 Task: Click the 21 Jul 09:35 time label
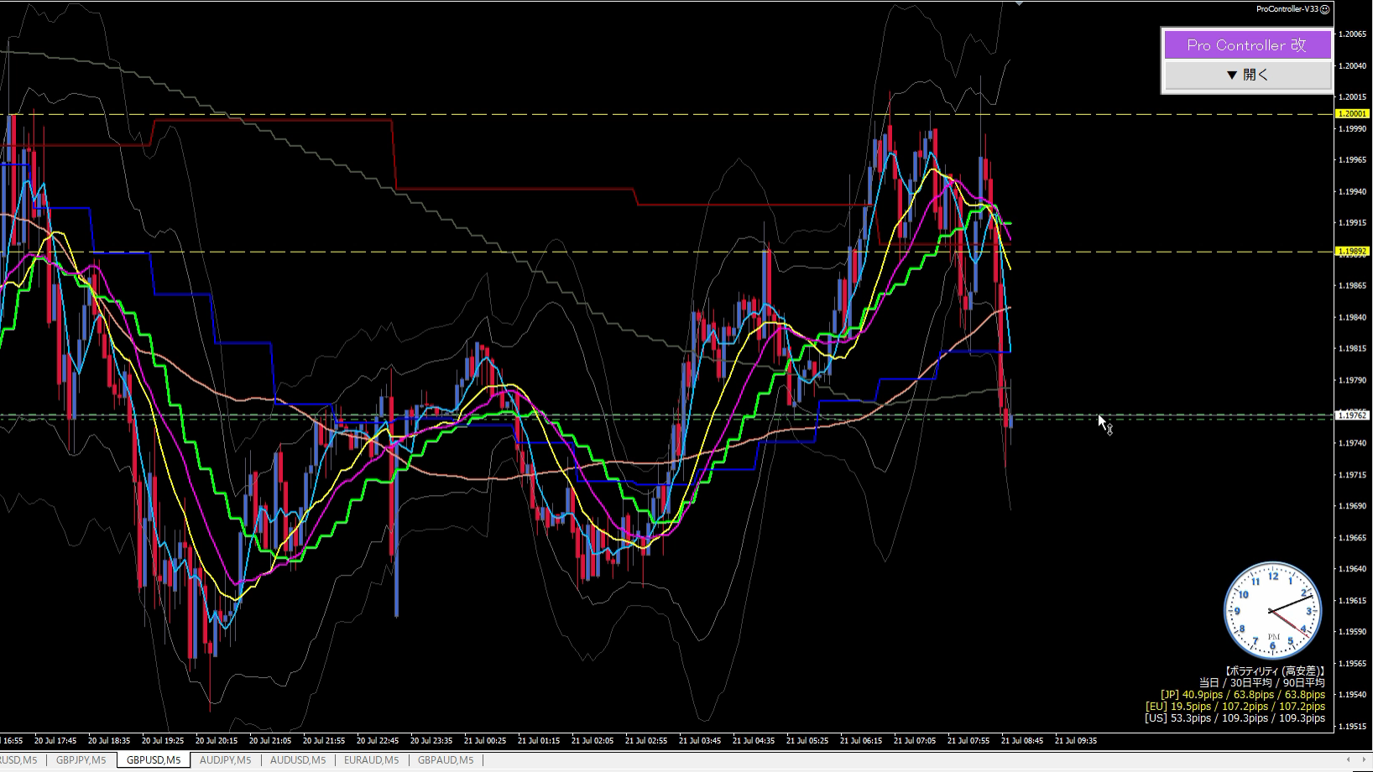[x=1076, y=741]
